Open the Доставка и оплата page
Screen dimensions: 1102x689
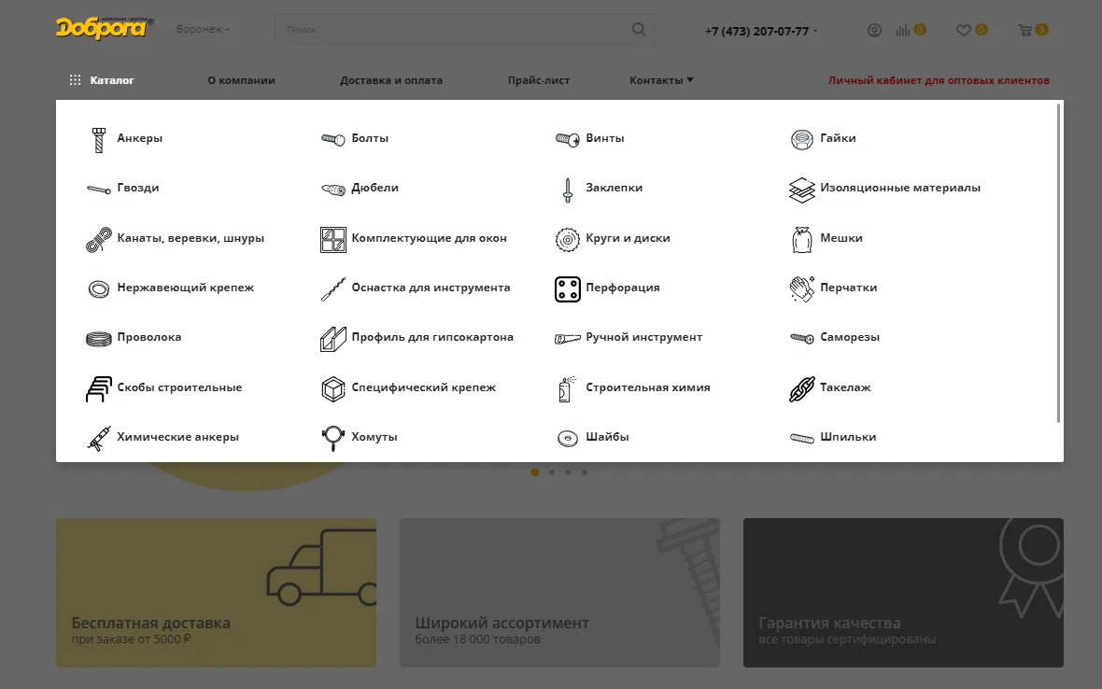[x=391, y=80]
